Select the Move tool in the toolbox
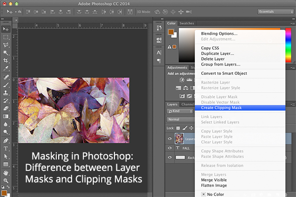 pos(5,29)
